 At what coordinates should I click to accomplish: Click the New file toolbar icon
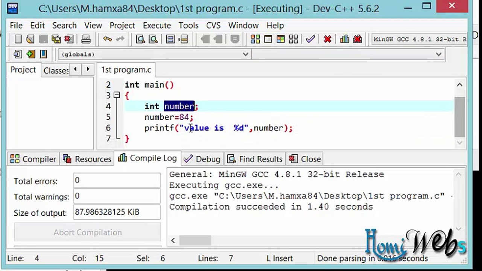click(18, 39)
